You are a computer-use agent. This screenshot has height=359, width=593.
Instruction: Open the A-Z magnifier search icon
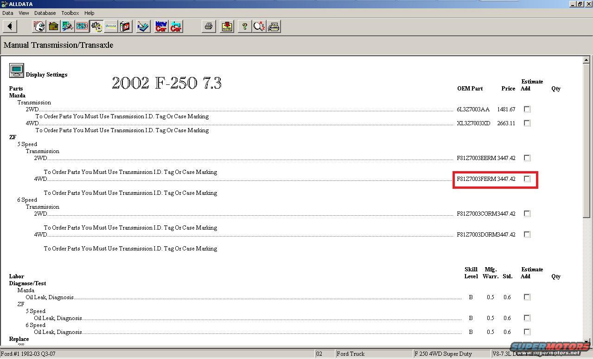259,26
